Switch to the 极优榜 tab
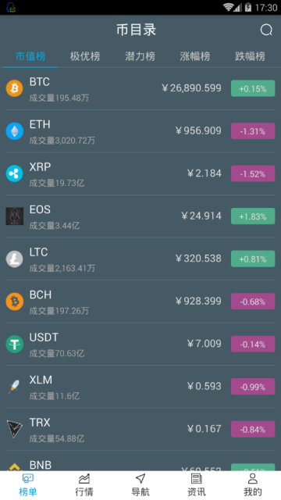The height and width of the screenshot is (500, 281). click(x=85, y=56)
